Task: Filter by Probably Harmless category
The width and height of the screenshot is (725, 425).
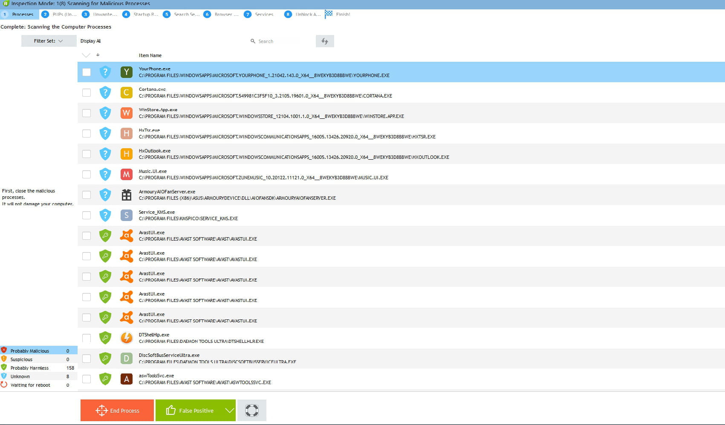Action: click(x=29, y=368)
